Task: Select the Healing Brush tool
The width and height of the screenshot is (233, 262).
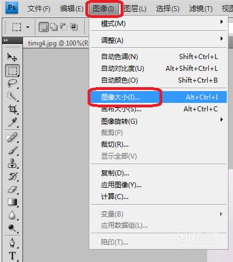Action: (x=12, y=137)
